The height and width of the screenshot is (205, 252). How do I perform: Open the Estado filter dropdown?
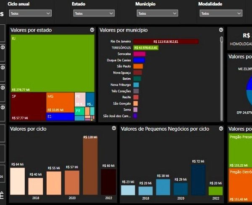[93, 13]
